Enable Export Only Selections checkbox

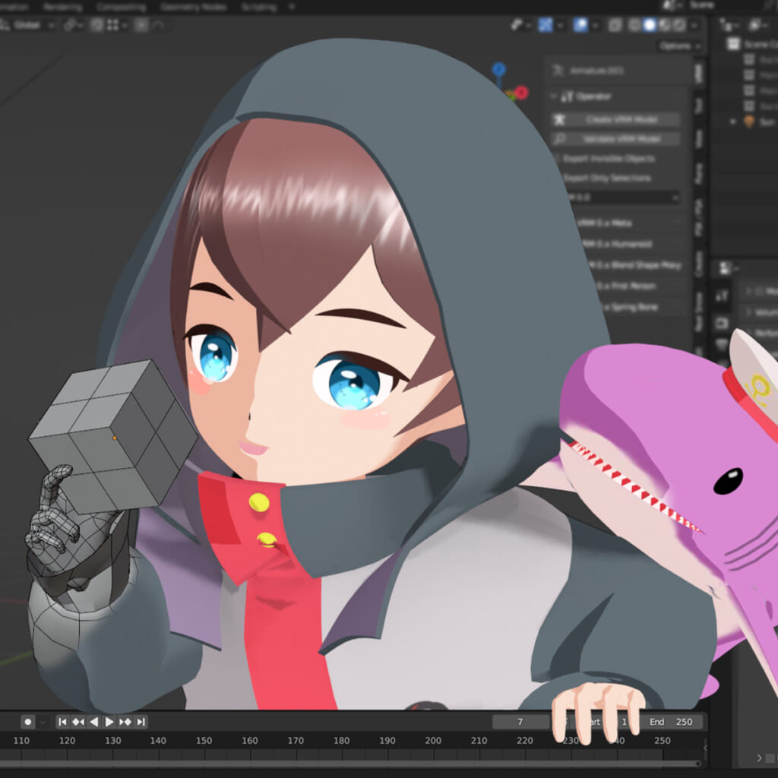click(557, 178)
